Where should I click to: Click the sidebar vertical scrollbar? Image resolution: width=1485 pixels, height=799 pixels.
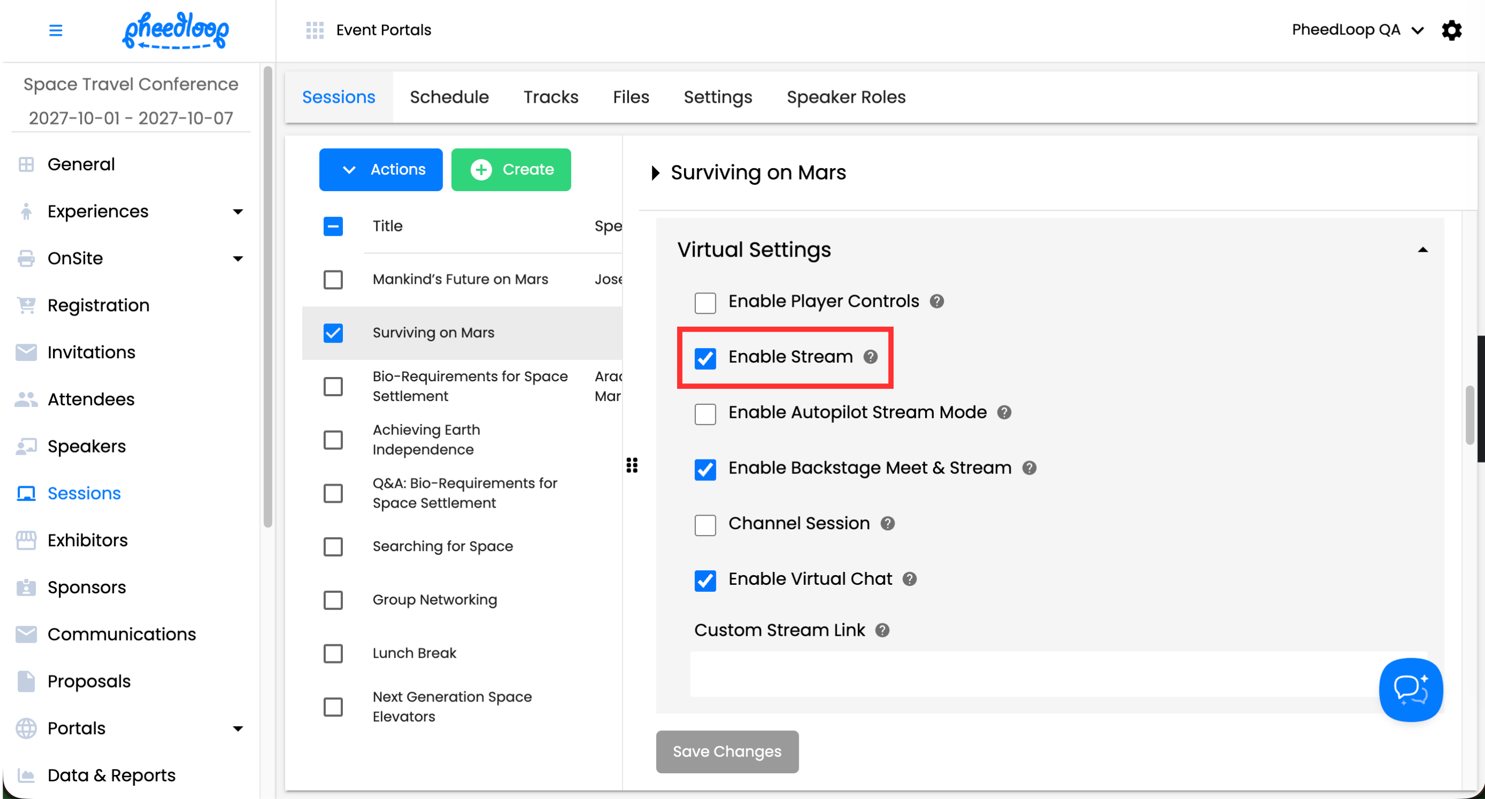267,297
